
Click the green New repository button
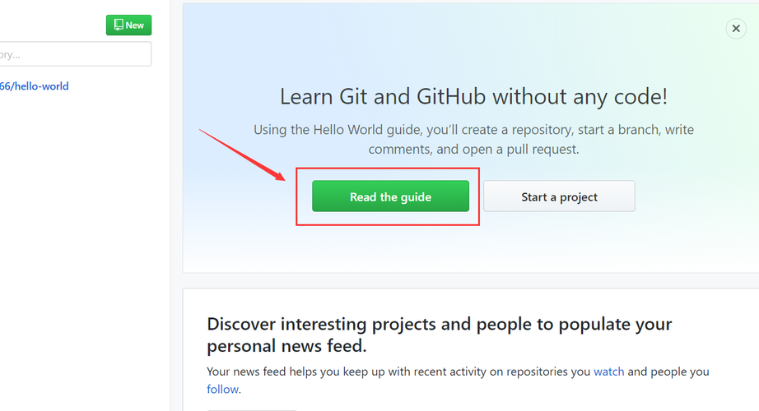tap(128, 25)
